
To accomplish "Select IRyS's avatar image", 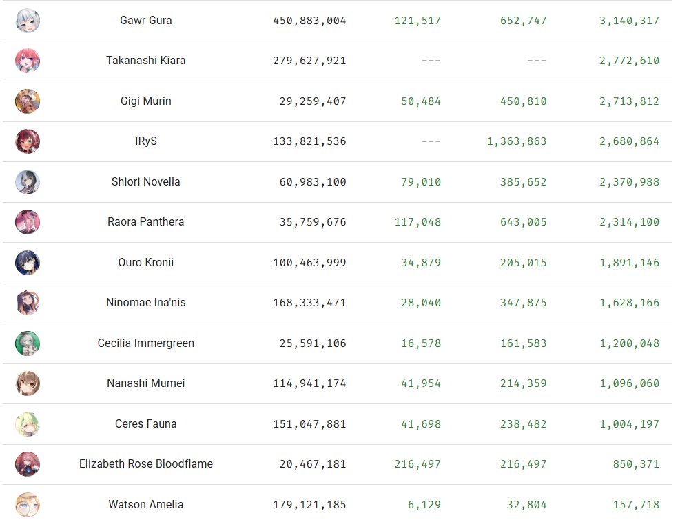I will 28,141.
